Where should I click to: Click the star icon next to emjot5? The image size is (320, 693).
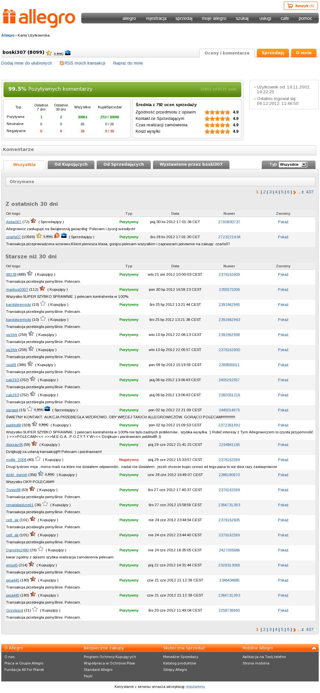click(x=31, y=564)
